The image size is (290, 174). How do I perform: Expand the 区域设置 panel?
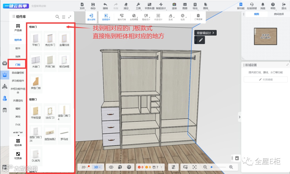(x=287, y=65)
